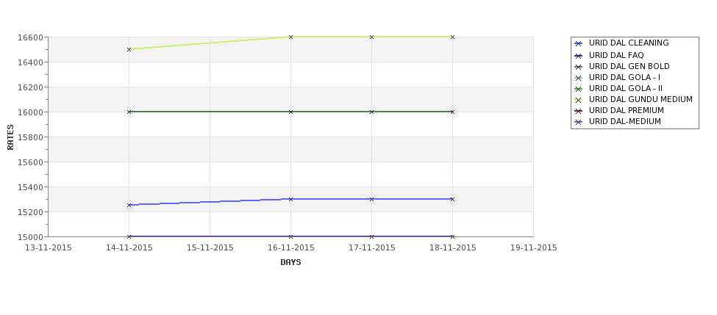
Task: Click the RATES axis title
Action: pos(10,137)
